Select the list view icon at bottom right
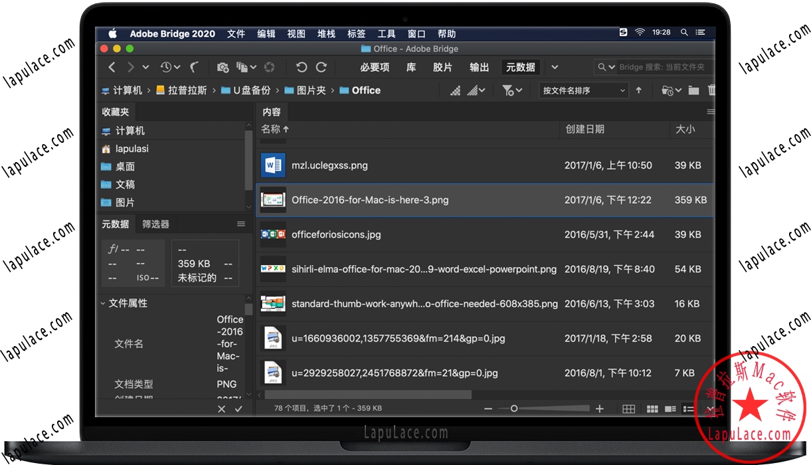 pos(691,409)
